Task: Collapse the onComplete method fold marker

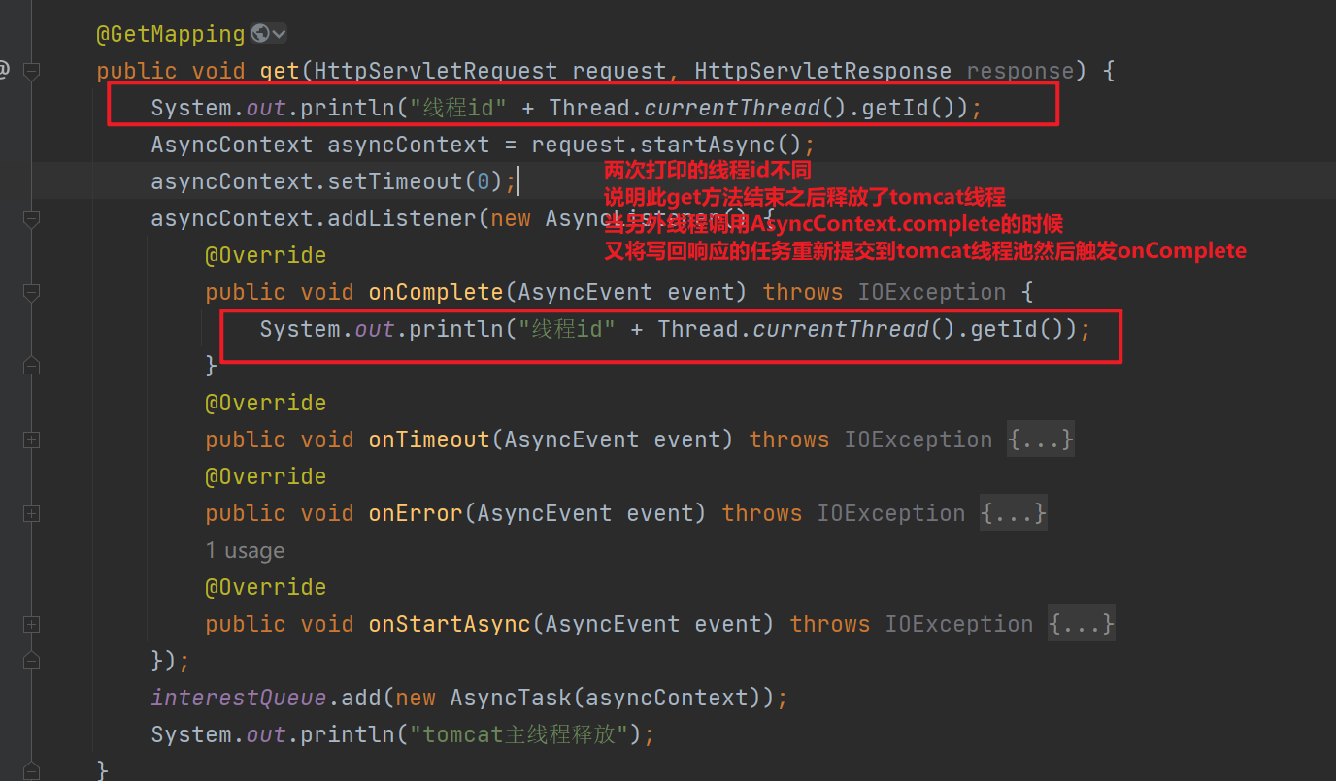Action: [31, 292]
